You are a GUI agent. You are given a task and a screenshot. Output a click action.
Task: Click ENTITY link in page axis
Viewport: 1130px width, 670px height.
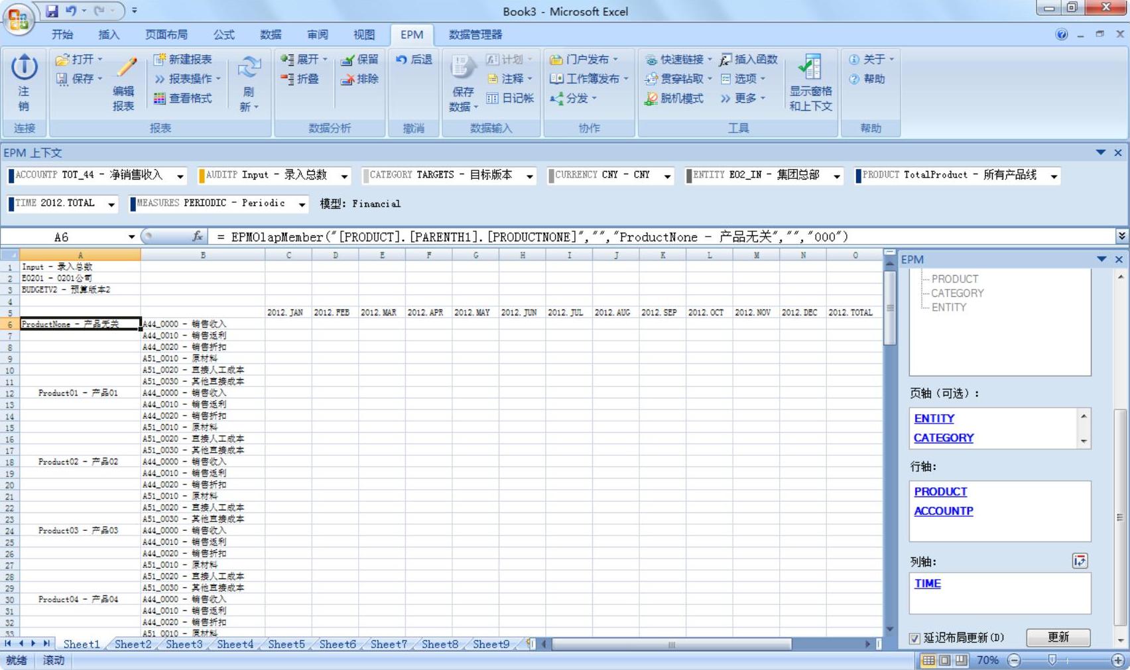934,418
